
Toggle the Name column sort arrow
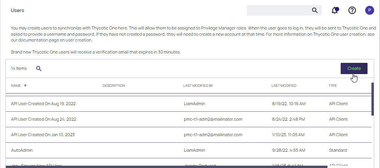tap(25, 86)
